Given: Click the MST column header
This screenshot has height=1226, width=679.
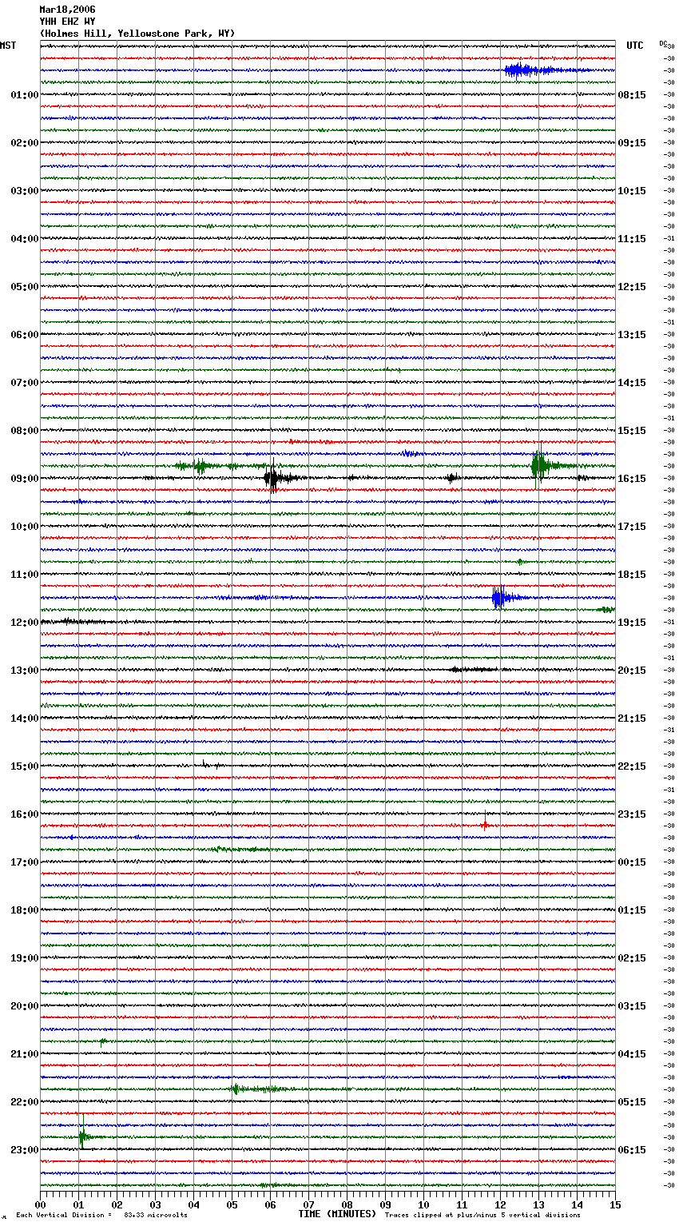Looking at the screenshot, I should [x=8, y=46].
